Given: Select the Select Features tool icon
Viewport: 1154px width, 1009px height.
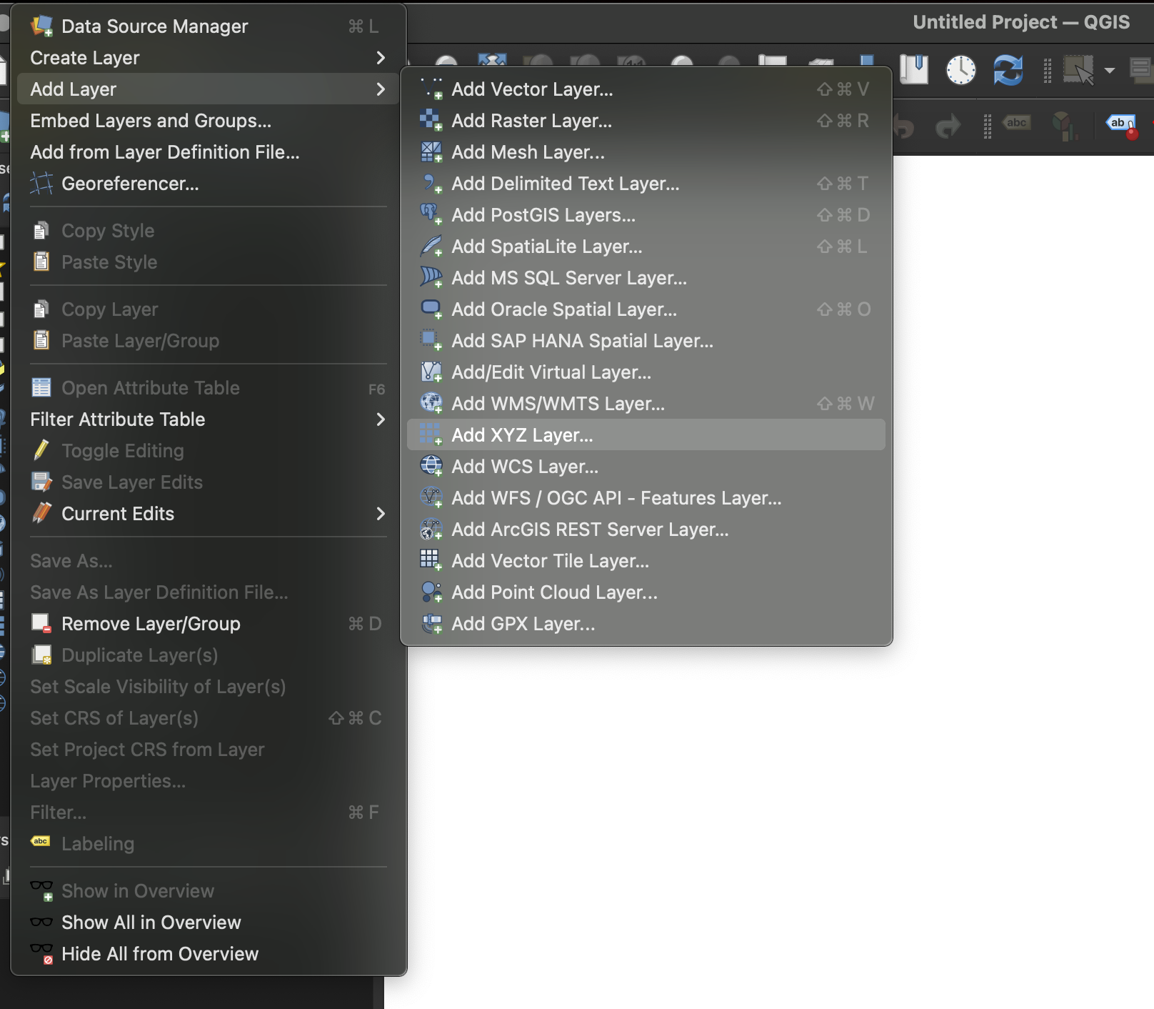Looking at the screenshot, I should pyautogui.click(x=1078, y=70).
